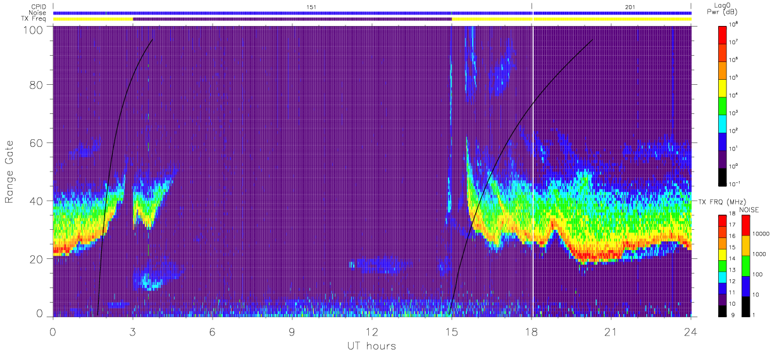Image resolution: width=777 pixels, height=359 pixels.
Task: Click the '9' label on TX FRQ colorbar
Action: click(x=733, y=315)
